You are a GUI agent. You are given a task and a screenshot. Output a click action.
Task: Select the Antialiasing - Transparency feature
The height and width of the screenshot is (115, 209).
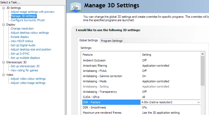100,92
